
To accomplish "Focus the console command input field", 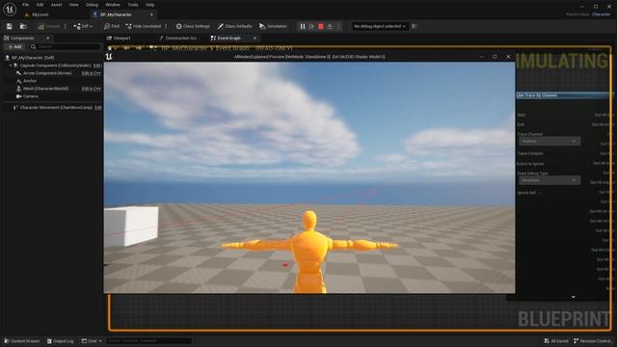I will 148,341.
